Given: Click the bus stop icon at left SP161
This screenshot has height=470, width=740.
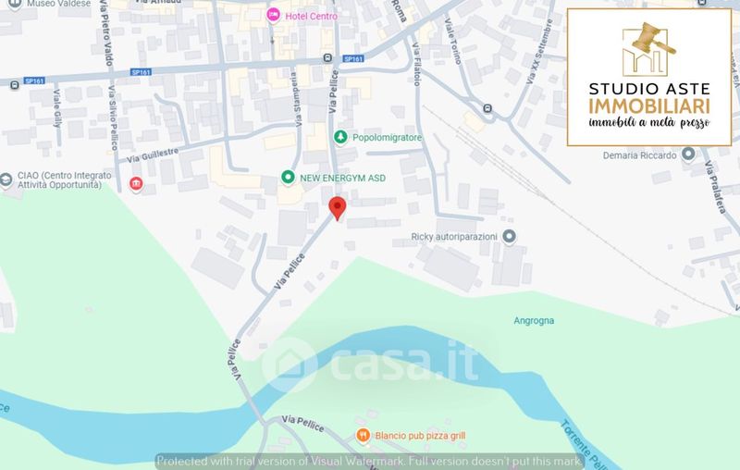Looking at the screenshot, I should coord(15,85).
